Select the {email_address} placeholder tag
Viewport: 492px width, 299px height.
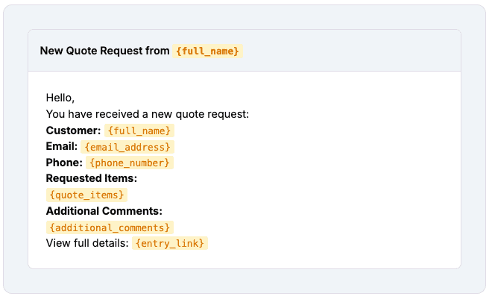(x=127, y=147)
